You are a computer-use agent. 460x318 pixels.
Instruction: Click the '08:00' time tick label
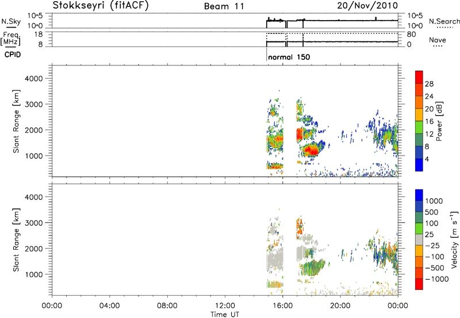(167, 306)
